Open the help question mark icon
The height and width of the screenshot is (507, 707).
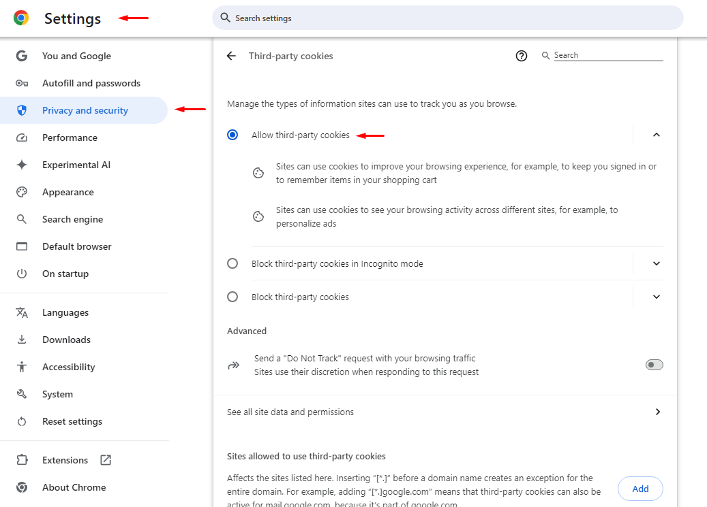coord(522,56)
